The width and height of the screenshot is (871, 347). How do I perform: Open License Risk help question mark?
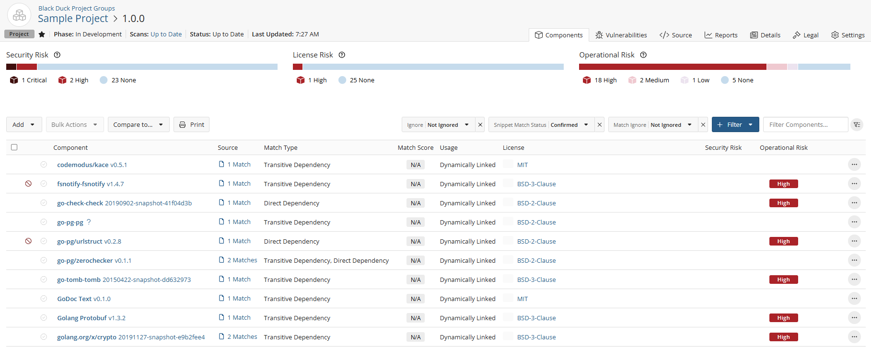coord(342,55)
